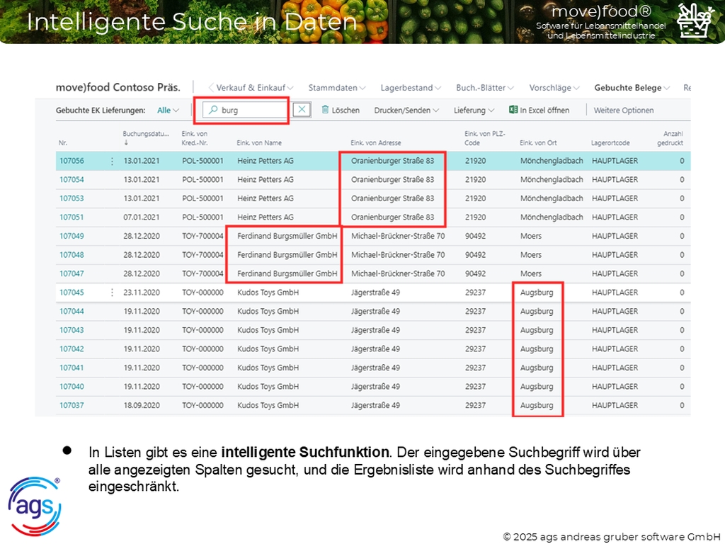
Task: Clear the search with the X button
Action: [x=302, y=110]
